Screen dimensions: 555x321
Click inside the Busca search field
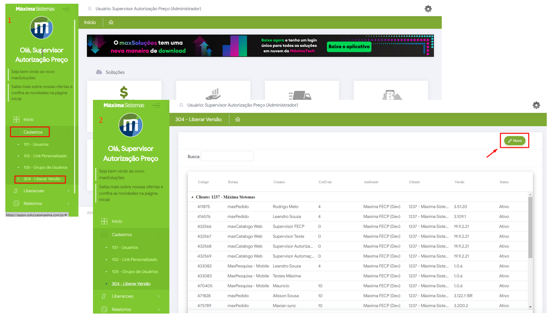click(227, 156)
